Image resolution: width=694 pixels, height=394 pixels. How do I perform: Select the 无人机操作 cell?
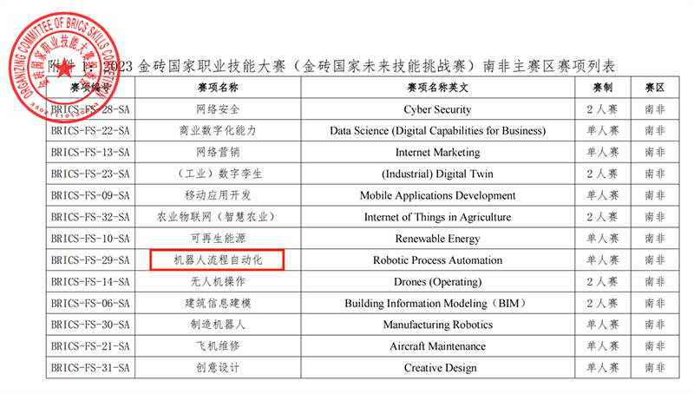click(x=218, y=281)
